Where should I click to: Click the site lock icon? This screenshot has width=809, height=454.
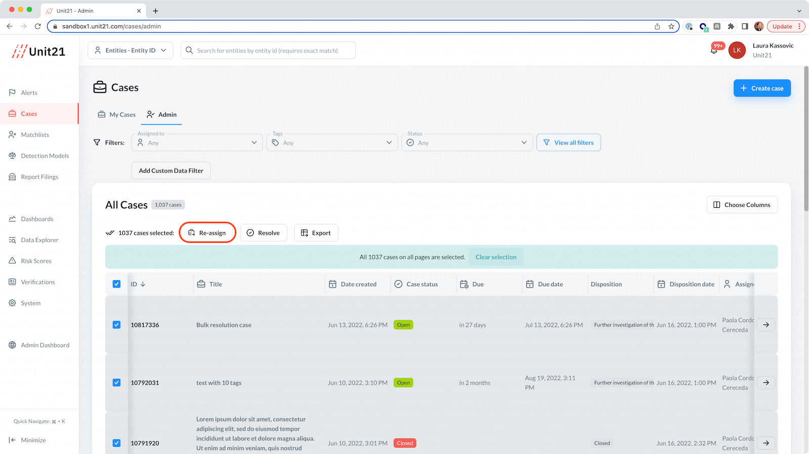click(x=56, y=26)
